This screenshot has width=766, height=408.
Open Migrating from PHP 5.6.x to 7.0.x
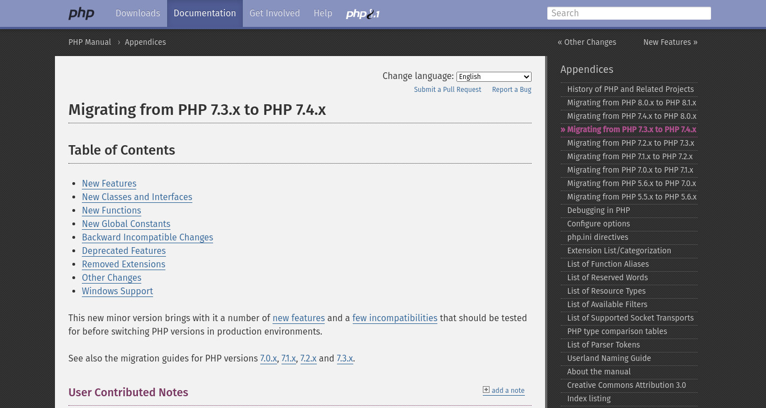[631, 184]
